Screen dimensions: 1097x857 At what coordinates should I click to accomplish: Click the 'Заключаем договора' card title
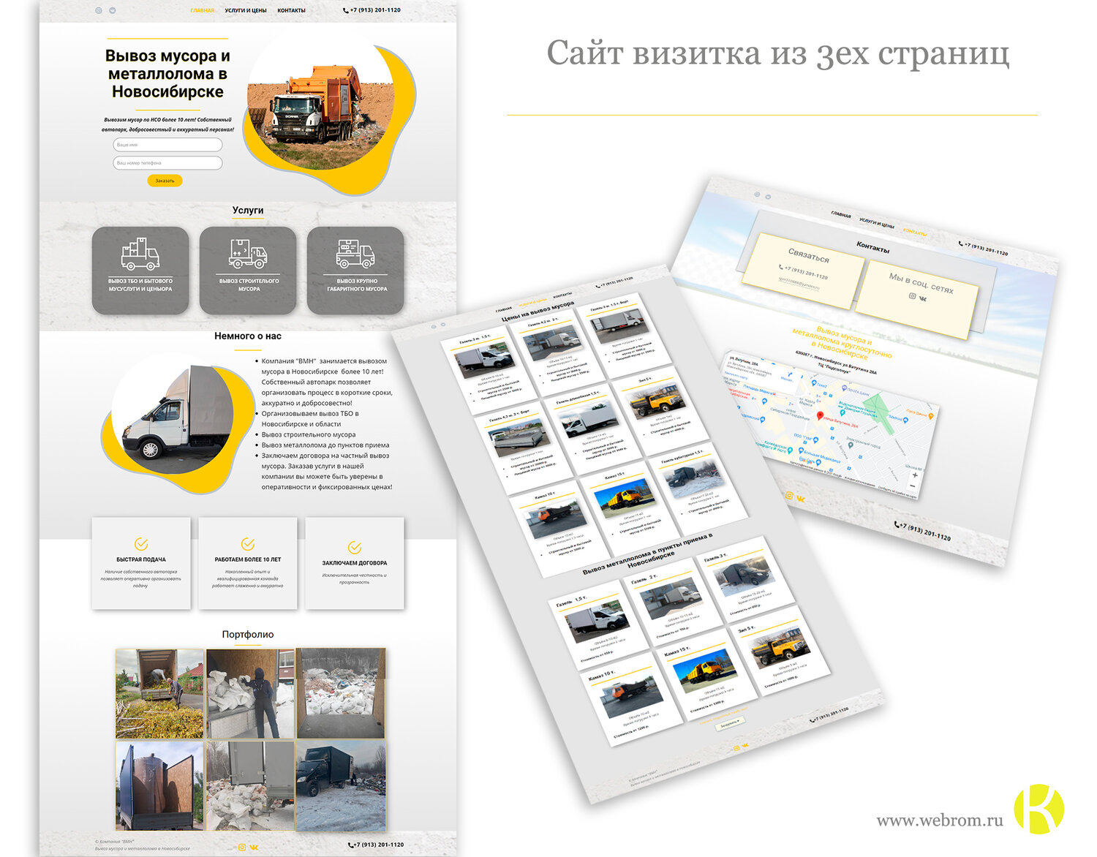[355, 563]
